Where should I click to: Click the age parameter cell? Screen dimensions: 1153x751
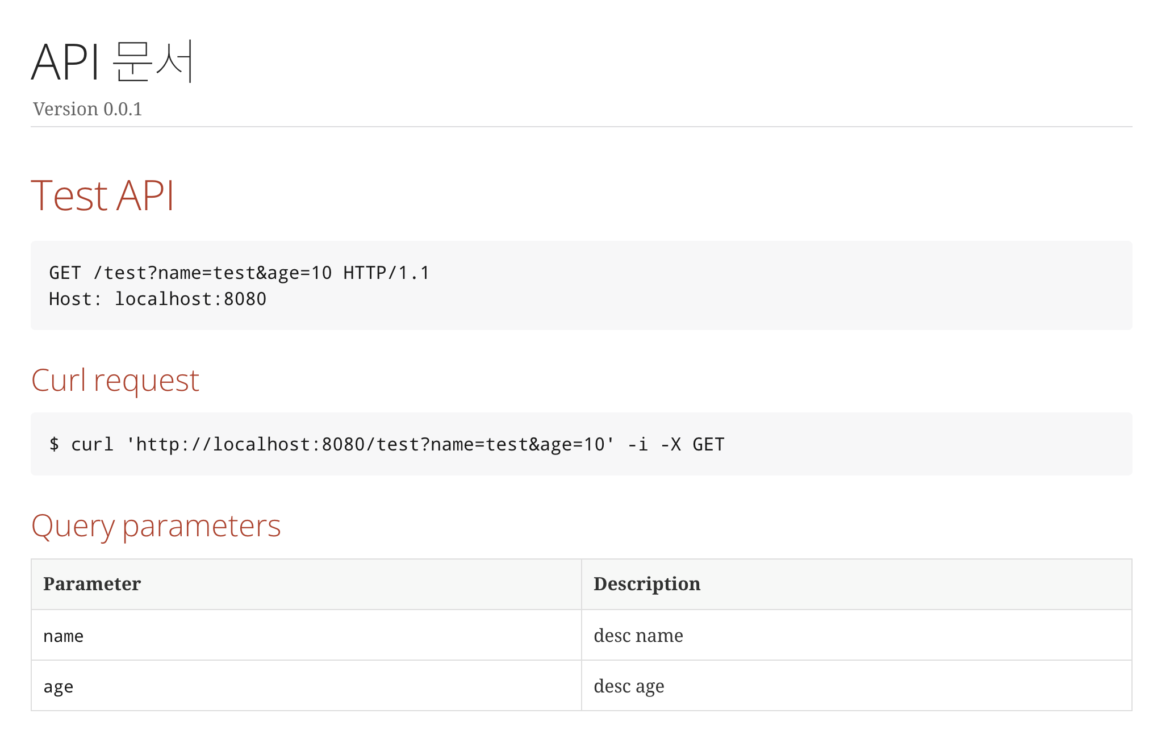point(59,686)
